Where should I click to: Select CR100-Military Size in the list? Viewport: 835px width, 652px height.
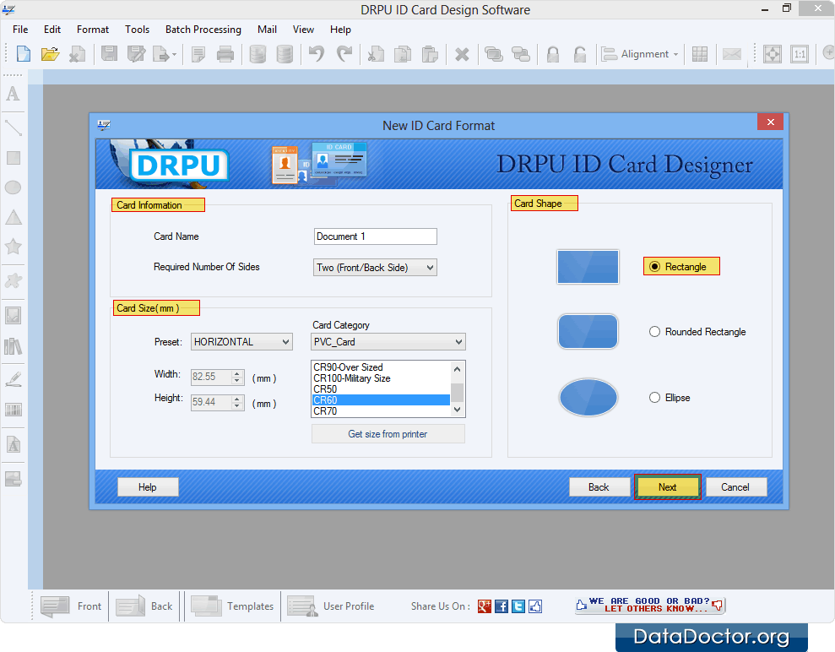tap(381, 378)
